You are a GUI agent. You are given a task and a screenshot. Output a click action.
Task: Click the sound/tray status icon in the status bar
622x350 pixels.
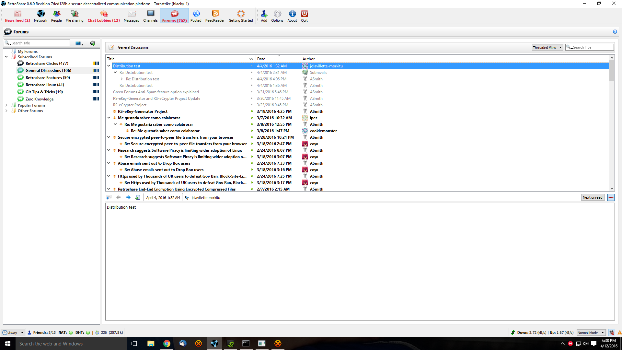[612, 332]
